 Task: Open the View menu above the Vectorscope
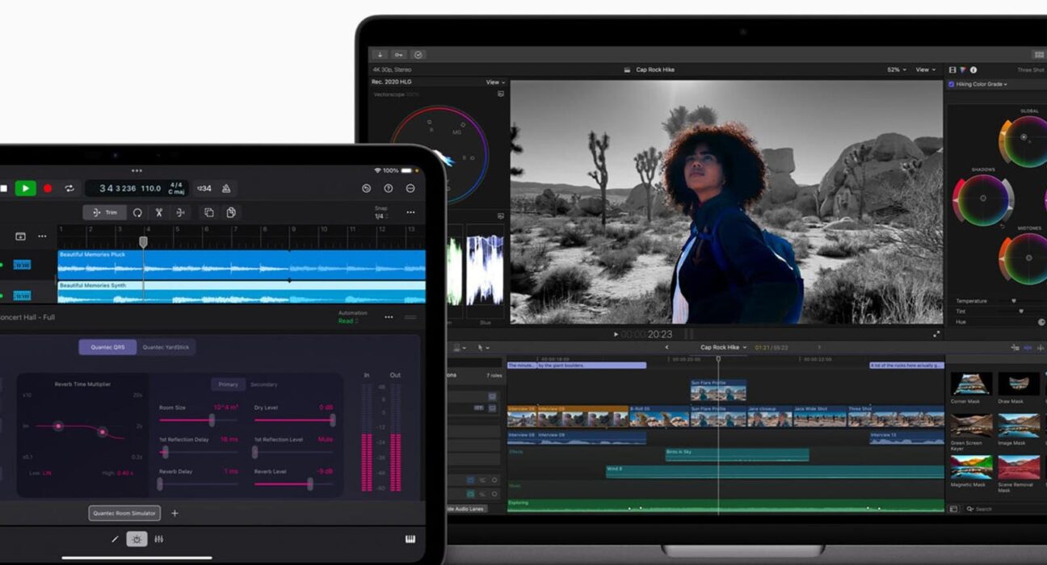point(495,82)
